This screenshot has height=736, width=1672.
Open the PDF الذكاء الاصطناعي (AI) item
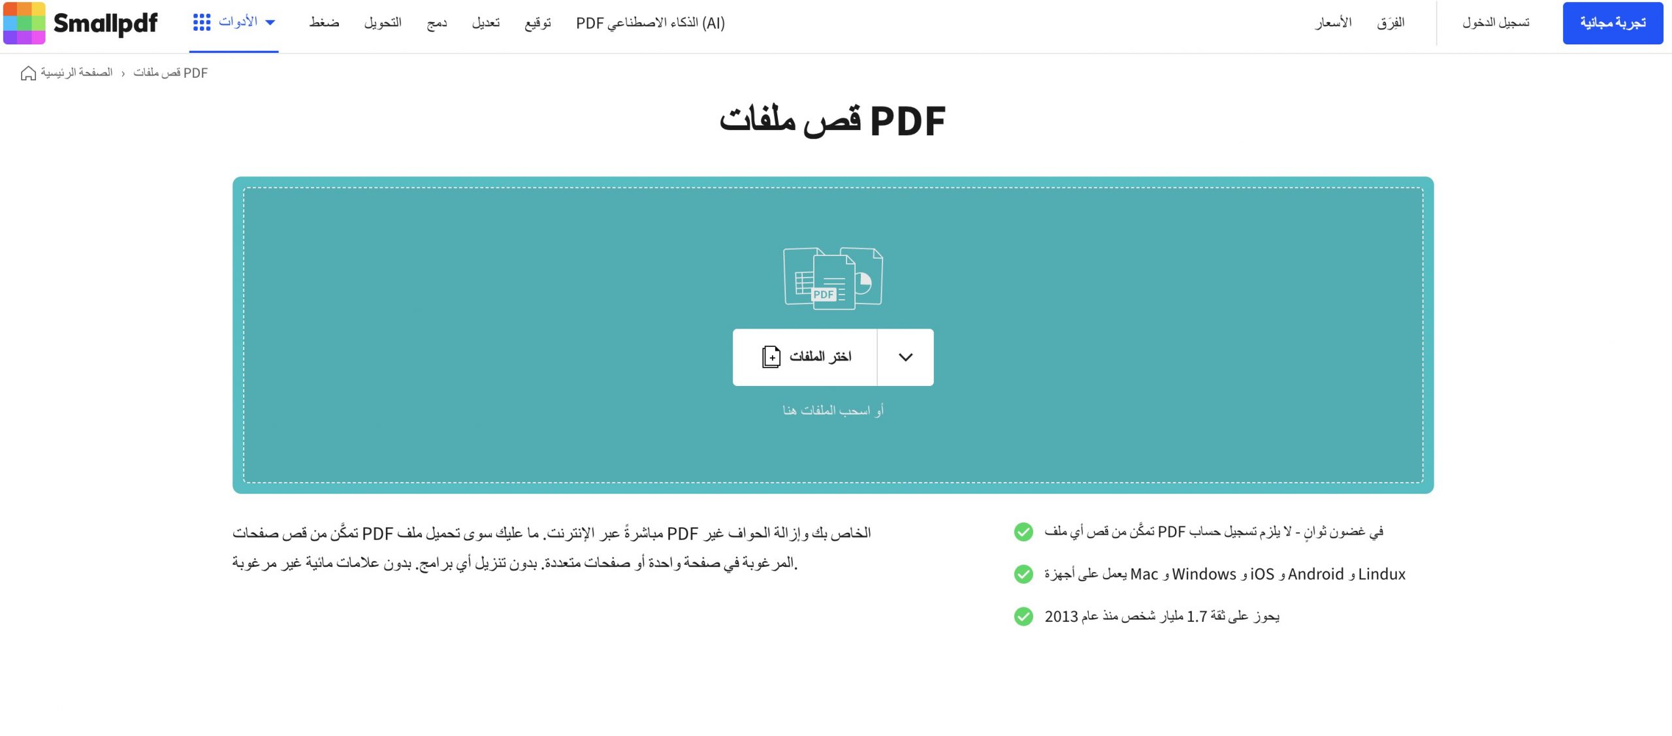point(651,23)
